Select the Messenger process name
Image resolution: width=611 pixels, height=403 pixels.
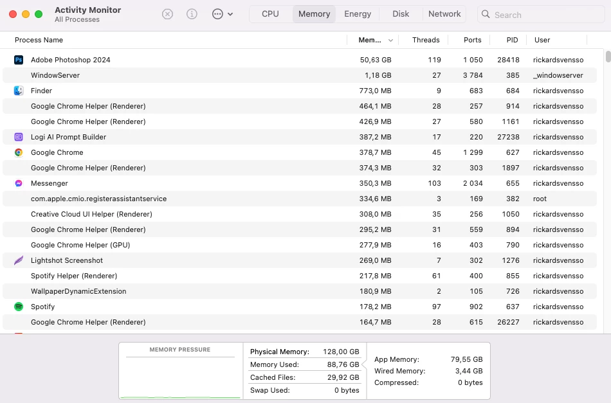click(49, 183)
